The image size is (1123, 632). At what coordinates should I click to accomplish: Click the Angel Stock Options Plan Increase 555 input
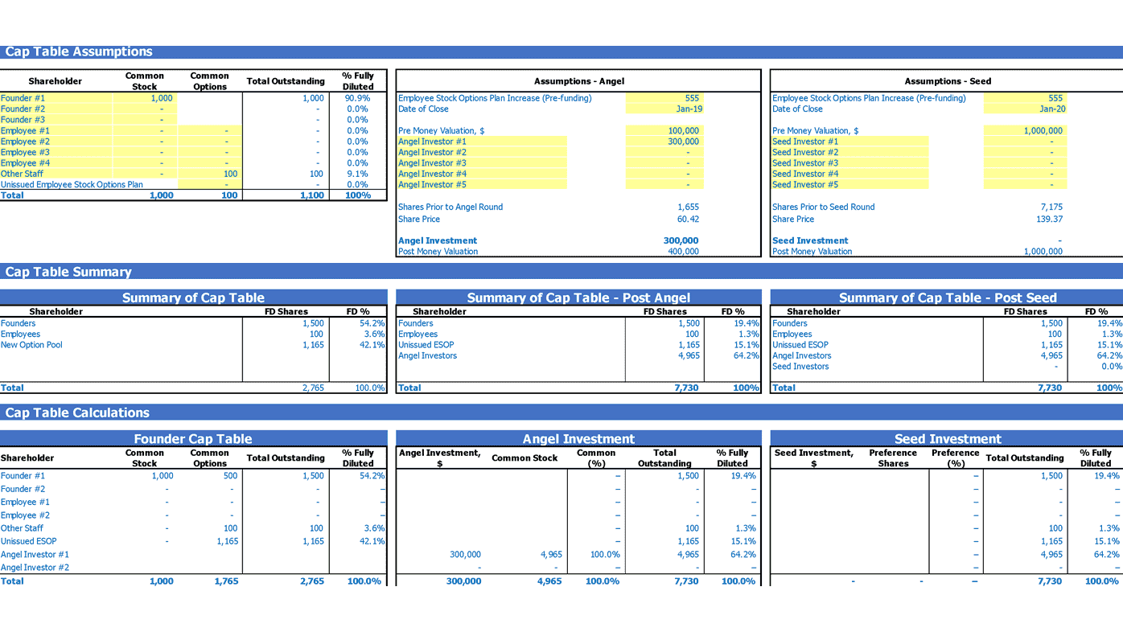point(664,98)
